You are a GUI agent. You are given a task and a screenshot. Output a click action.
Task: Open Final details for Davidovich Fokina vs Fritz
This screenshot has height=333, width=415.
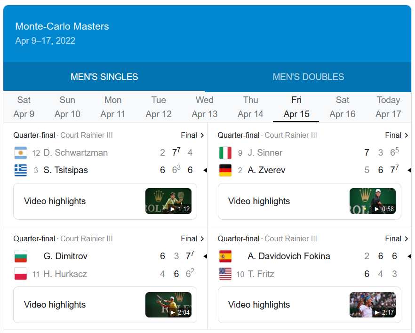397,238
